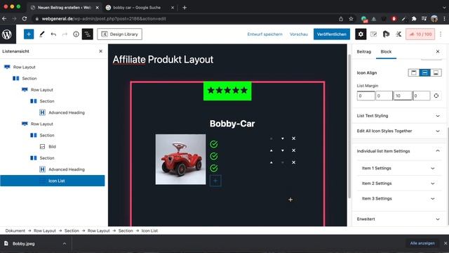
Task: Select the pencil Tools icon
Action: [x=42, y=34]
